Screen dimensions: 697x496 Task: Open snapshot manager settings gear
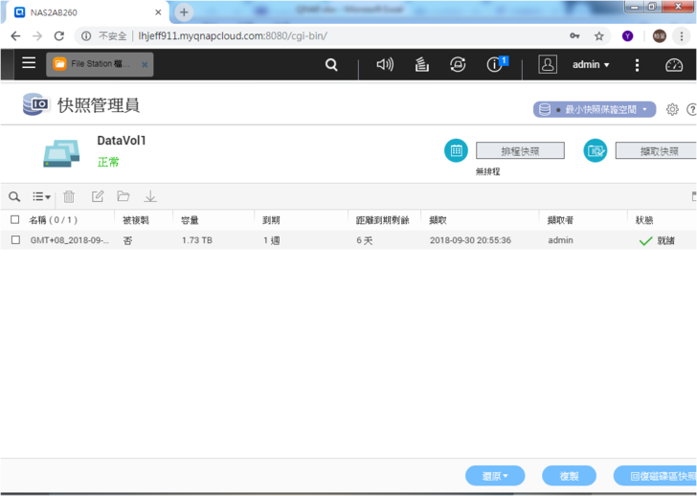(672, 109)
